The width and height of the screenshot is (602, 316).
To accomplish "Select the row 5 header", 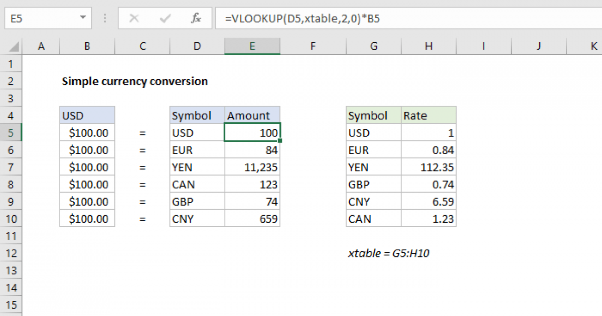I will [11, 132].
